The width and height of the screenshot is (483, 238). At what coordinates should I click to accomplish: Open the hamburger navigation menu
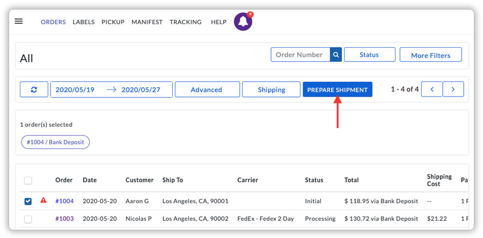click(18, 21)
